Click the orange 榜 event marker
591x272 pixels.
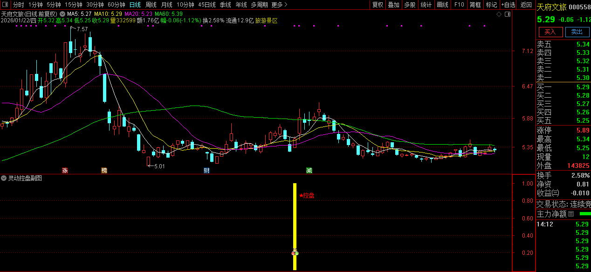click(104, 171)
